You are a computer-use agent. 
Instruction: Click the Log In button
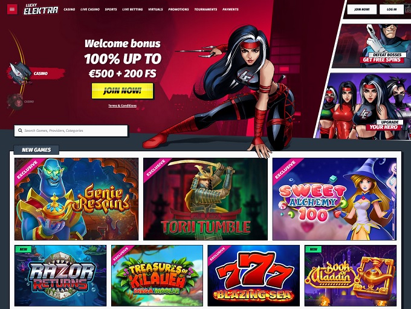392,9
